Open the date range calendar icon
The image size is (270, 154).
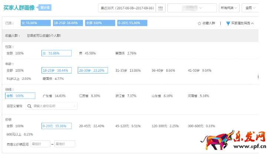161,8
